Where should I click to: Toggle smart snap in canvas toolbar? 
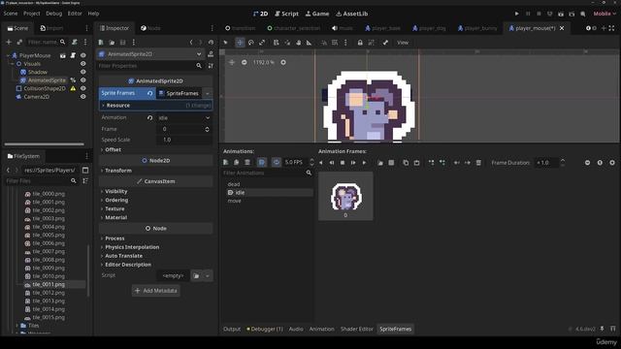(323, 43)
